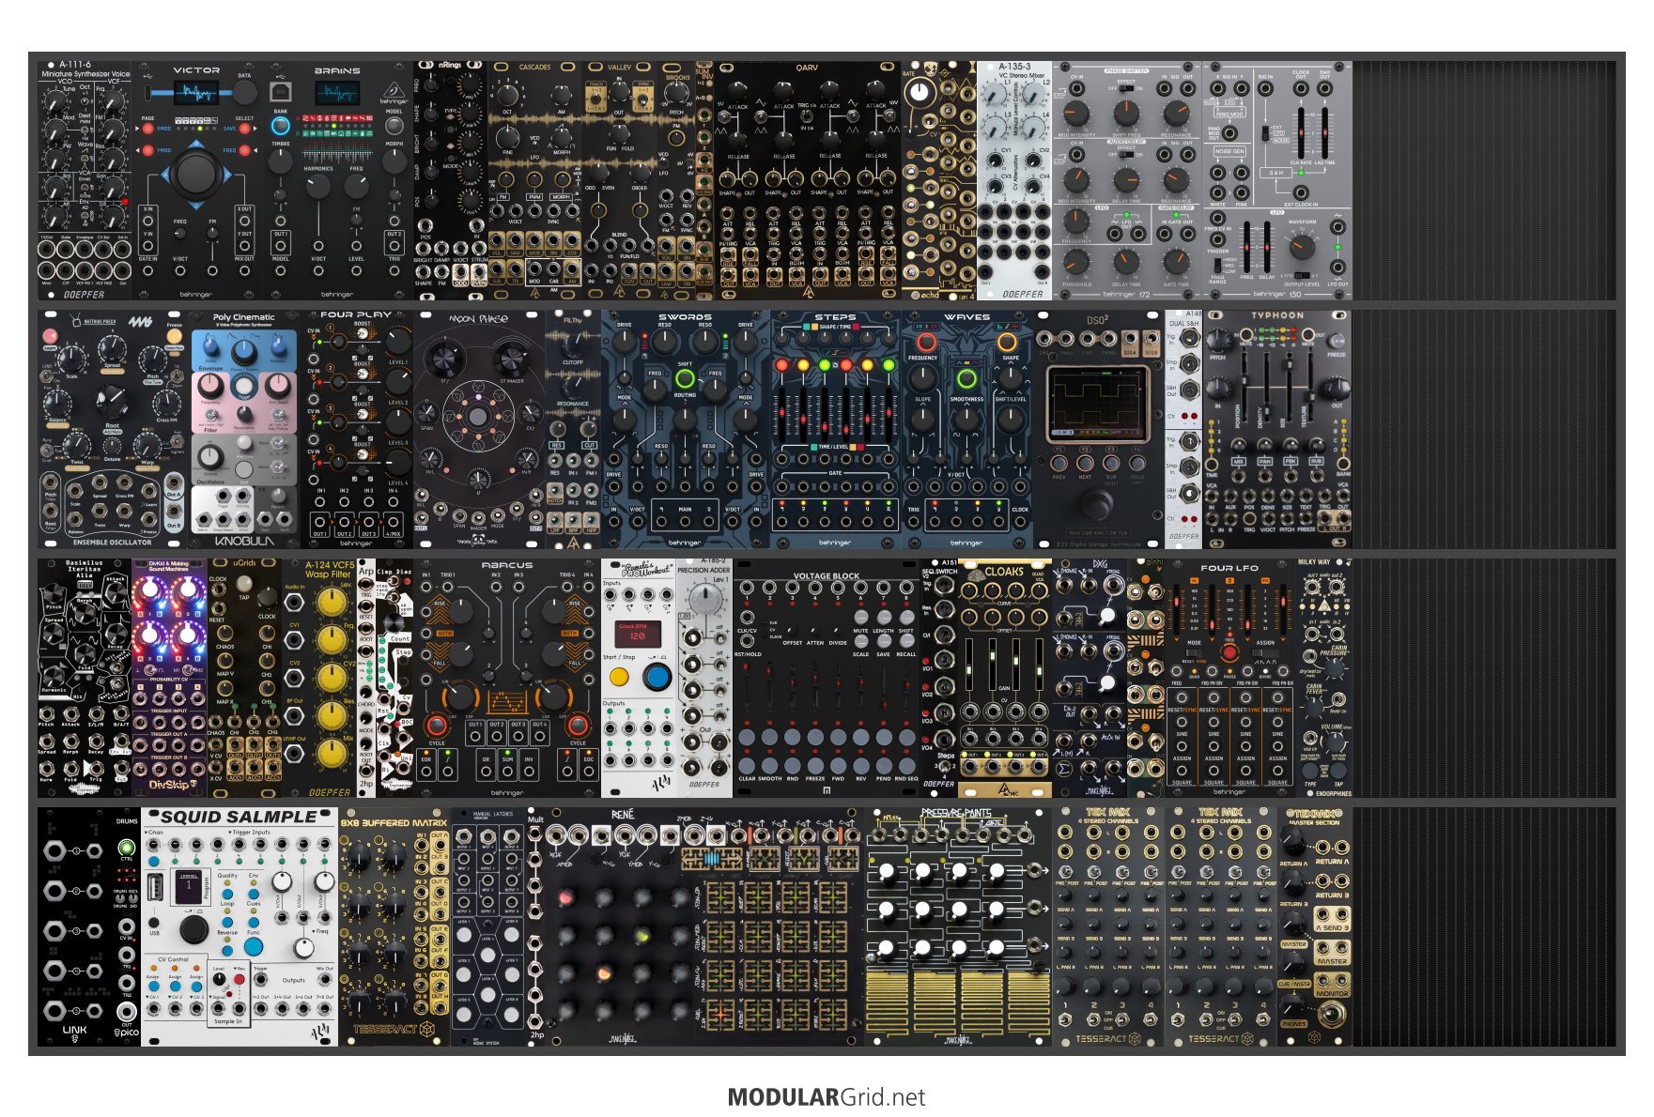The width and height of the screenshot is (1654, 1117).
Task: Click the large black encoder on Squid Salmple
Action: (x=194, y=928)
